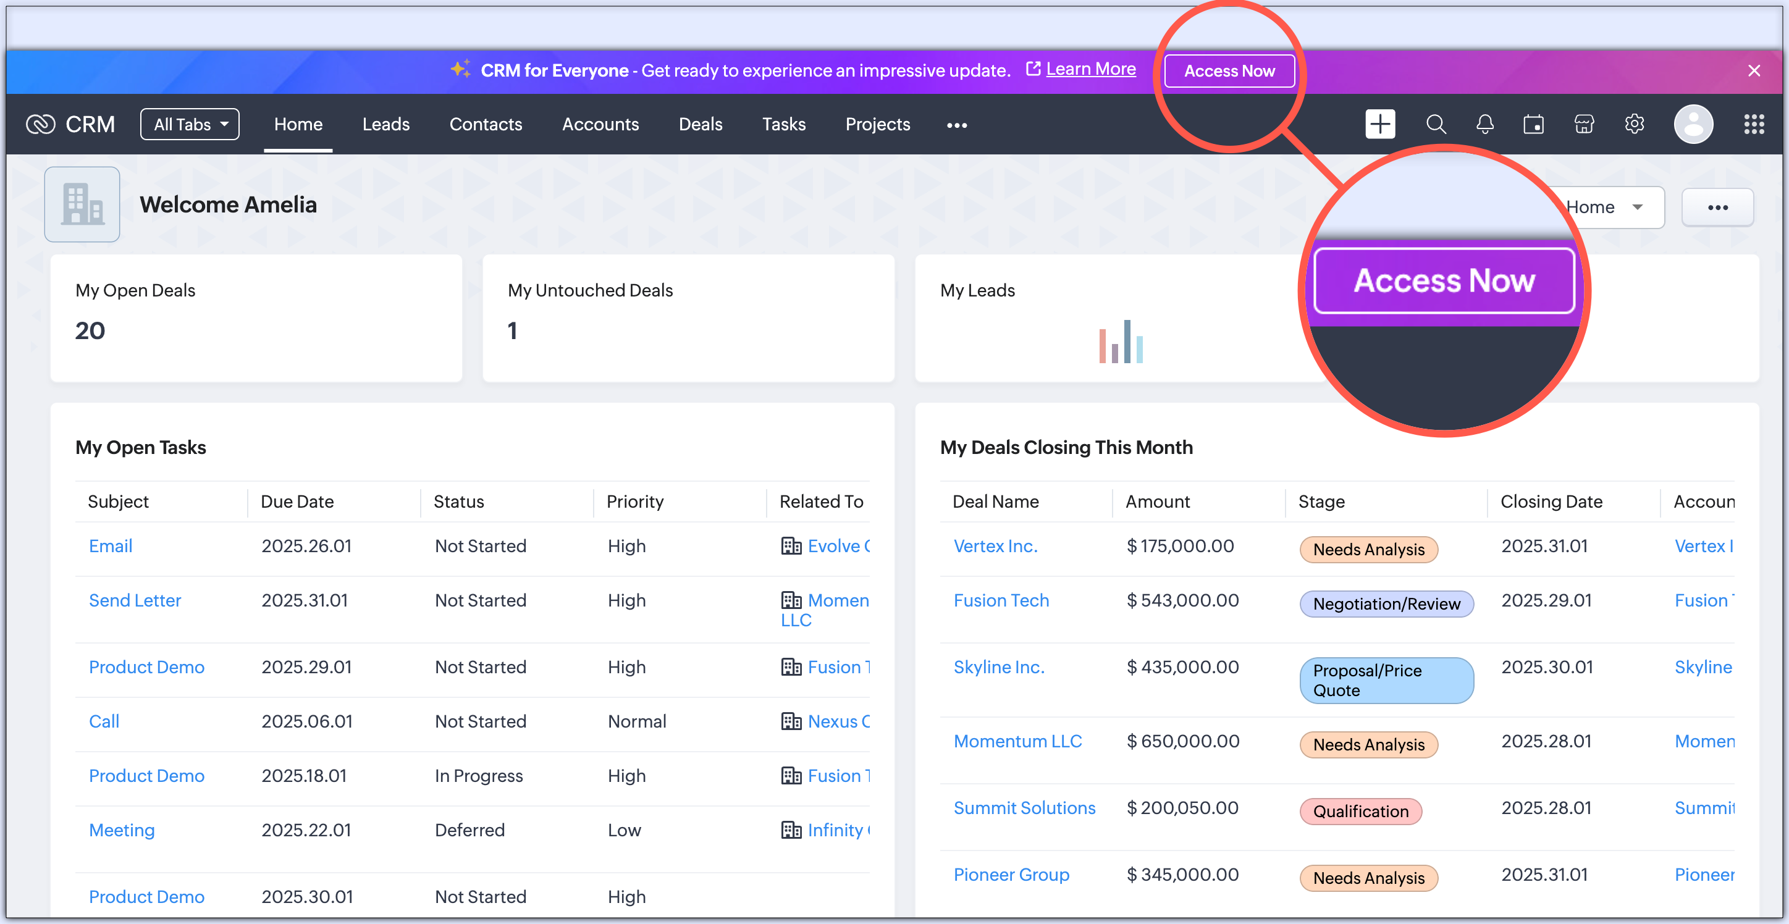Click the user profile avatar
Image resolution: width=1789 pixels, height=924 pixels.
(x=1693, y=124)
